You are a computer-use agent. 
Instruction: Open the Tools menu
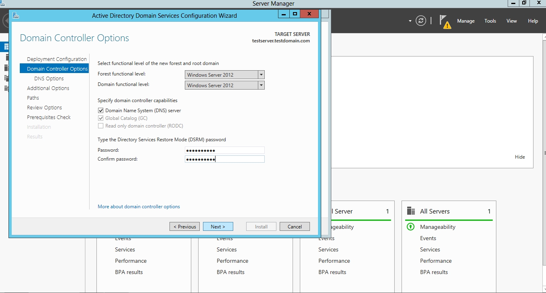[x=490, y=21]
